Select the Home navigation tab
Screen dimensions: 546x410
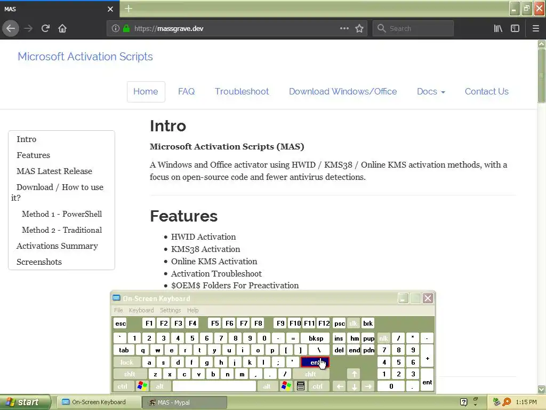click(146, 91)
